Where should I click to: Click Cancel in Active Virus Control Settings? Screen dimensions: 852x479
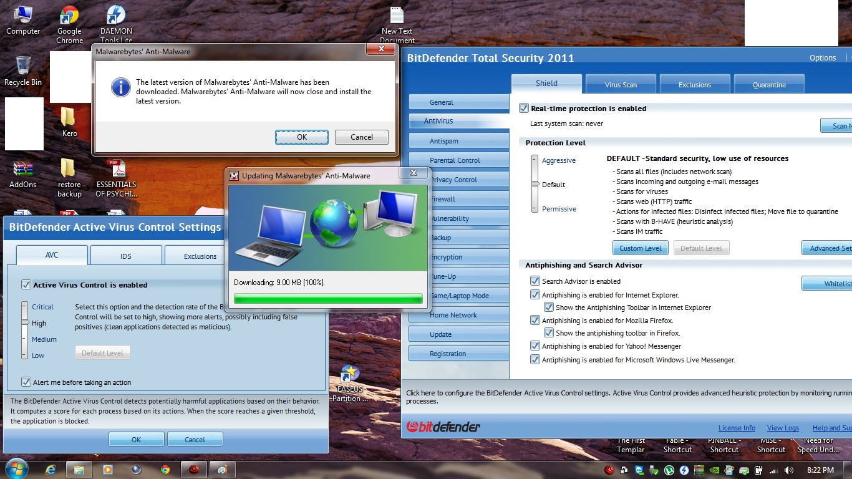click(195, 440)
